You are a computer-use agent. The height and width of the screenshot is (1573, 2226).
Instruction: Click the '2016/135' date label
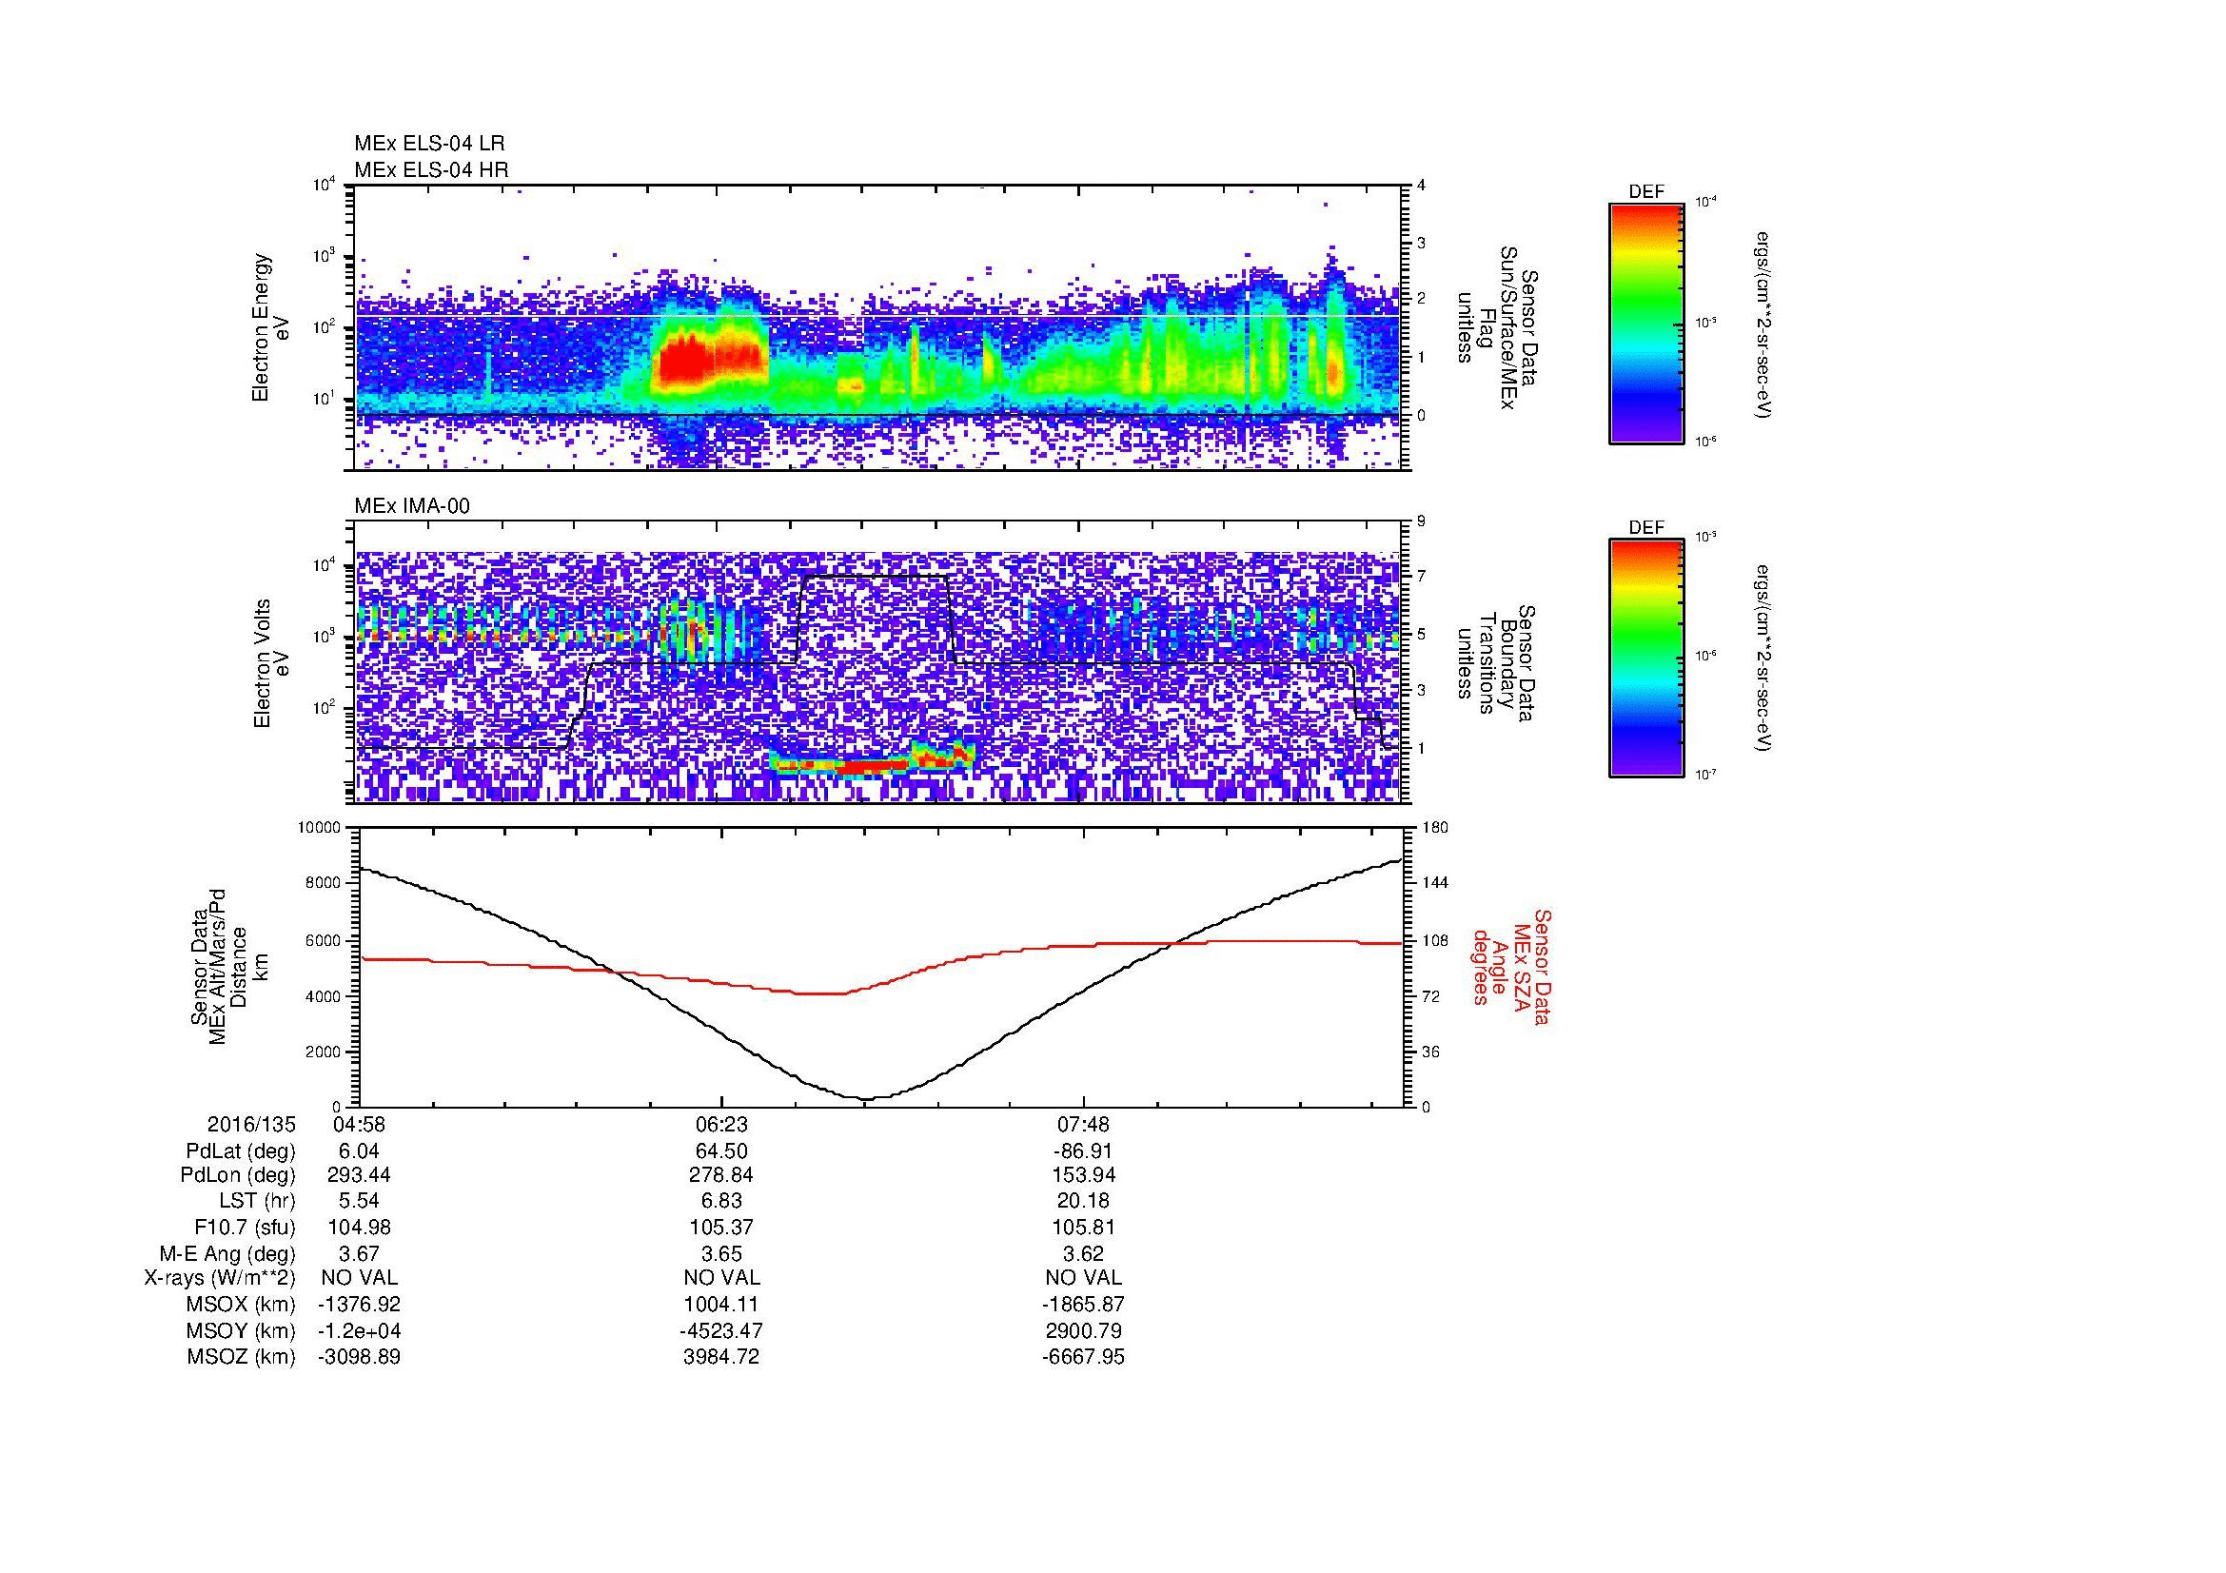tap(251, 1124)
